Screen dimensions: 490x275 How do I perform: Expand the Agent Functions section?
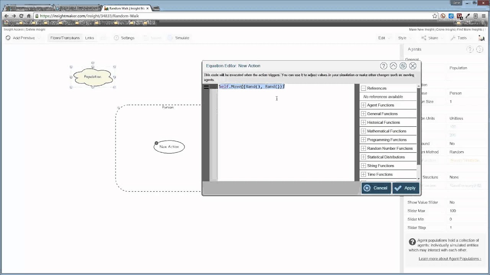[364, 105]
